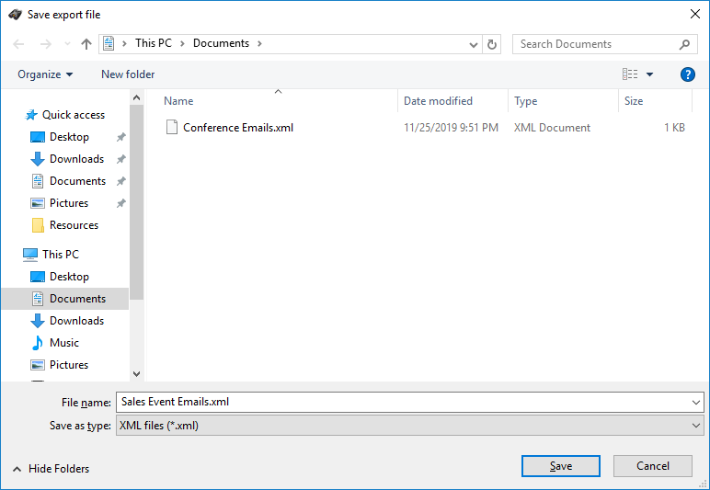This screenshot has height=490, width=710.
Task: Sort files by Date modified column
Action: coord(439,101)
